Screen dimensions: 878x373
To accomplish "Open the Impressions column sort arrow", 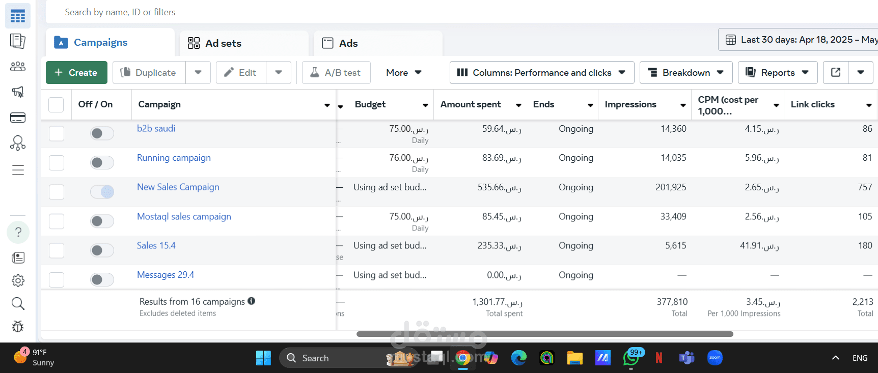I will (x=683, y=105).
